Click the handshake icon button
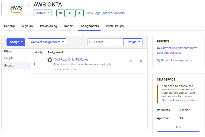Image resolution: width=205 pixels, height=137 pixels. click(60, 13)
